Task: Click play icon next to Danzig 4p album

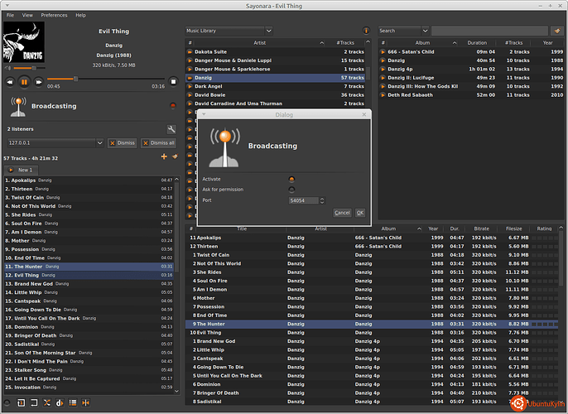Action: click(x=383, y=70)
